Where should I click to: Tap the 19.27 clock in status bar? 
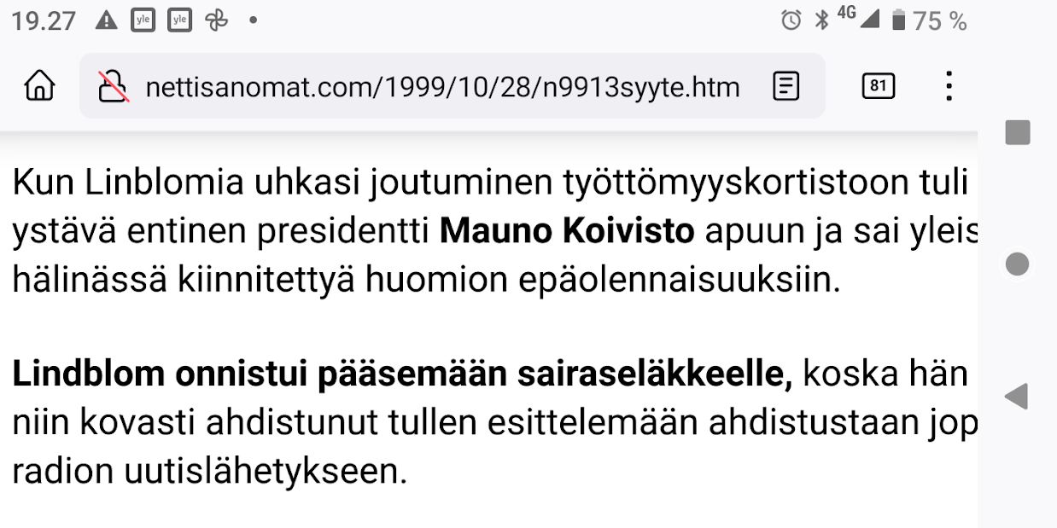click(44, 20)
